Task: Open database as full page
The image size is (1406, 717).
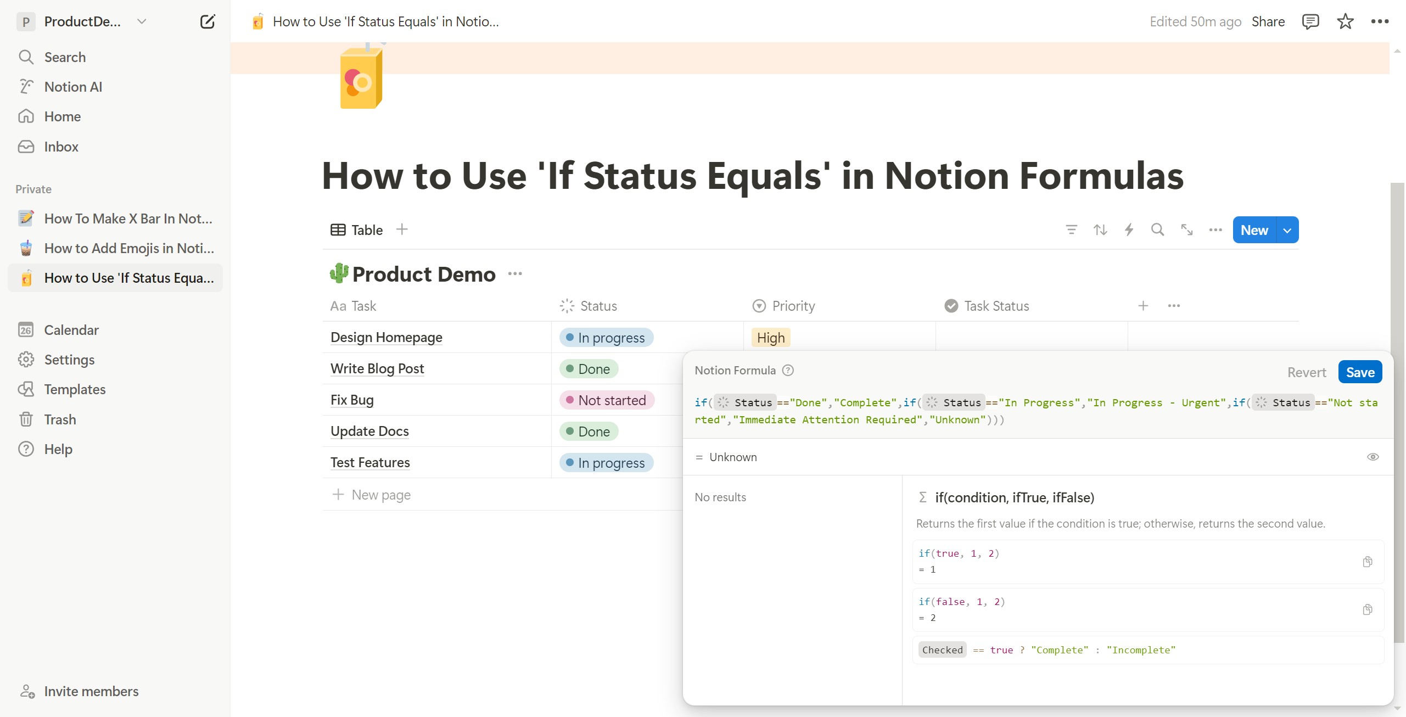Action: pyautogui.click(x=1186, y=229)
